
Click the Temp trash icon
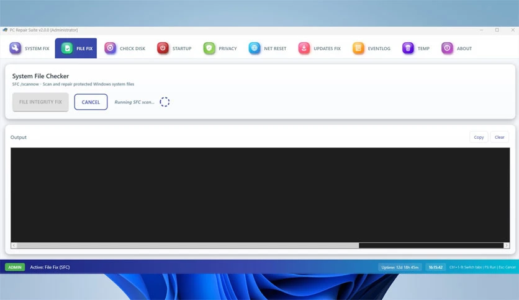pos(408,48)
